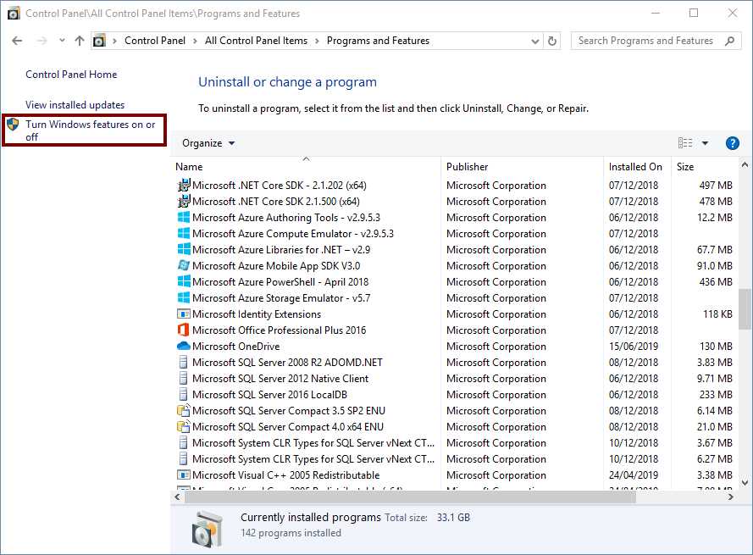Open the change-view dropdown arrow

click(706, 142)
